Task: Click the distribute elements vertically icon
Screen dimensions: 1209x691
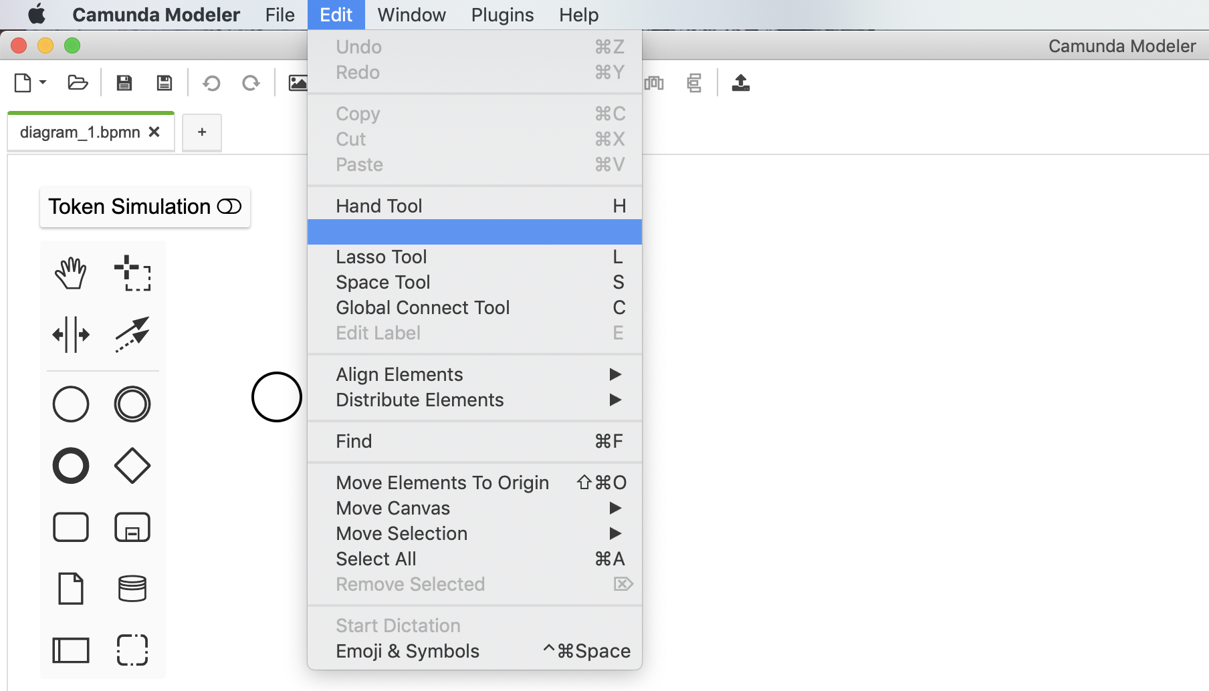Action: click(x=694, y=83)
